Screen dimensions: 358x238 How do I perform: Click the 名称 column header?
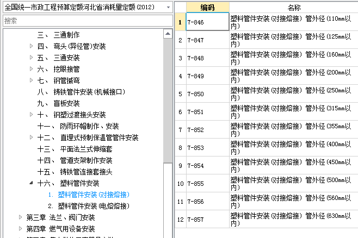click(x=294, y=7)
